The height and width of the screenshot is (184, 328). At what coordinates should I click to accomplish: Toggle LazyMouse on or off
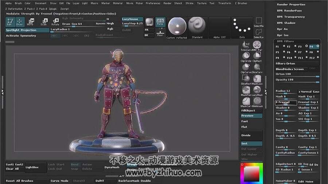(132, 19)
